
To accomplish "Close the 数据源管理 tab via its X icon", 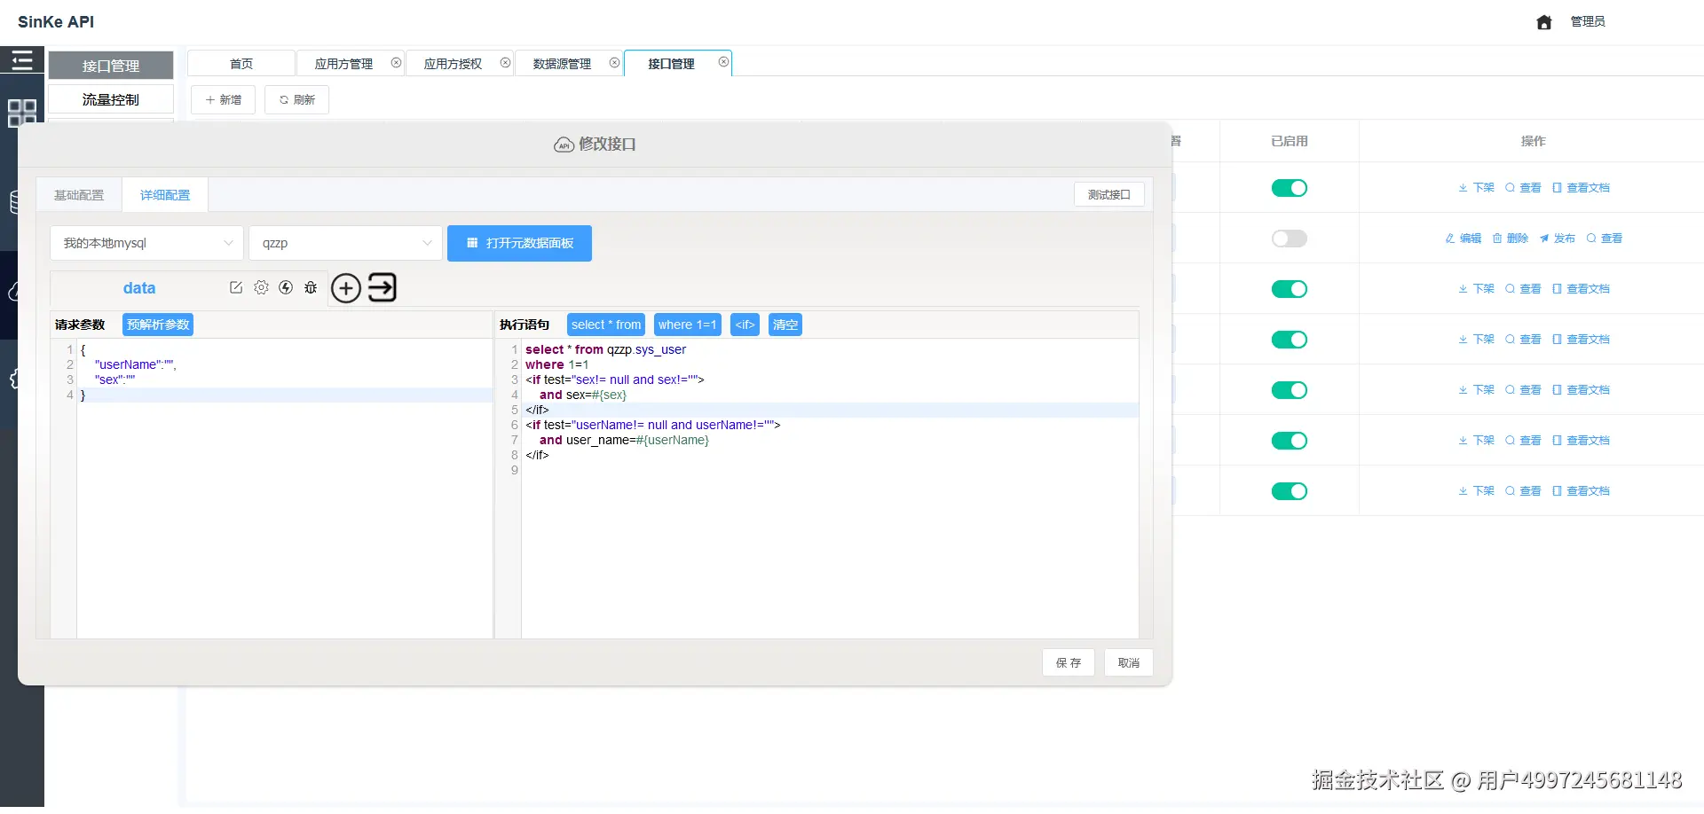I will 614,63.
